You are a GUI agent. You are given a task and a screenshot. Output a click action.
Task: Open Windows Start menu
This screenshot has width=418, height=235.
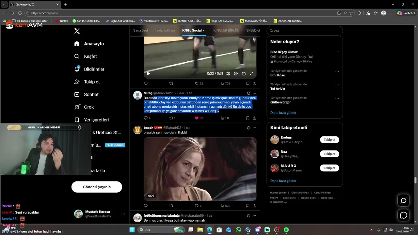point(132,230)
